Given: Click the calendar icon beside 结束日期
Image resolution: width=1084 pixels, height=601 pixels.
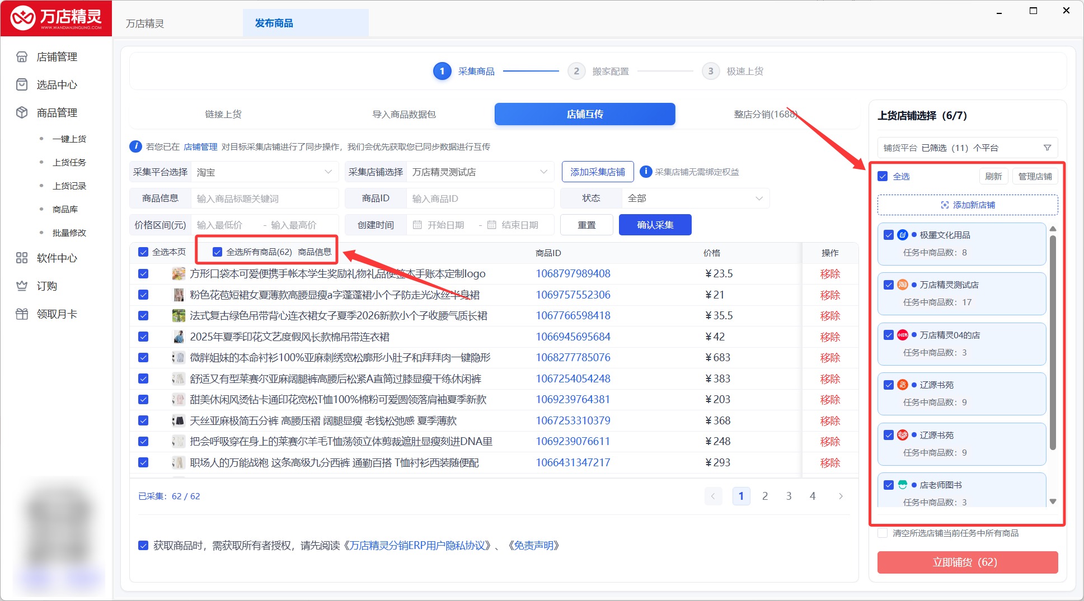Looking at the screenshot, I should coord(491,225).
